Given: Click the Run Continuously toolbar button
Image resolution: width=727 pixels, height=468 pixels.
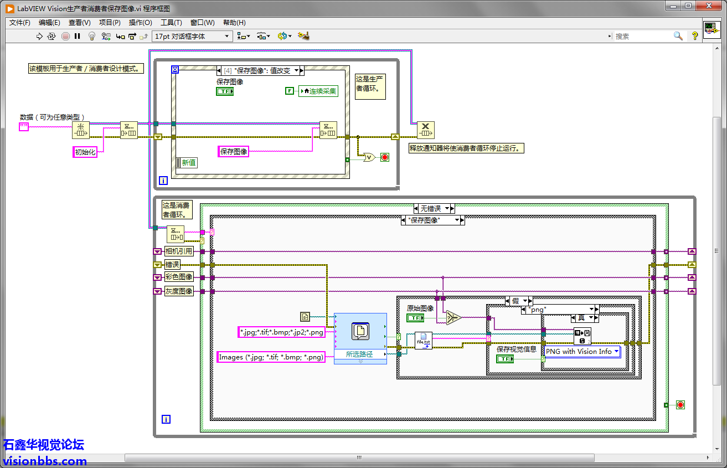Looking at the screenshot, I should (51, 36).
